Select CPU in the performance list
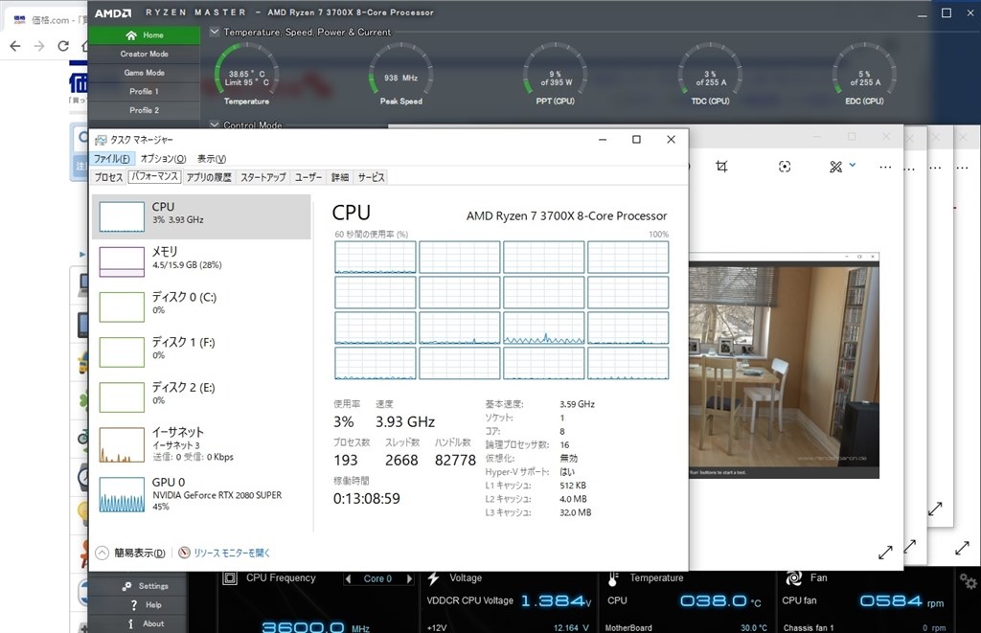Screen dimensions: 981x633 pos(201,216)
